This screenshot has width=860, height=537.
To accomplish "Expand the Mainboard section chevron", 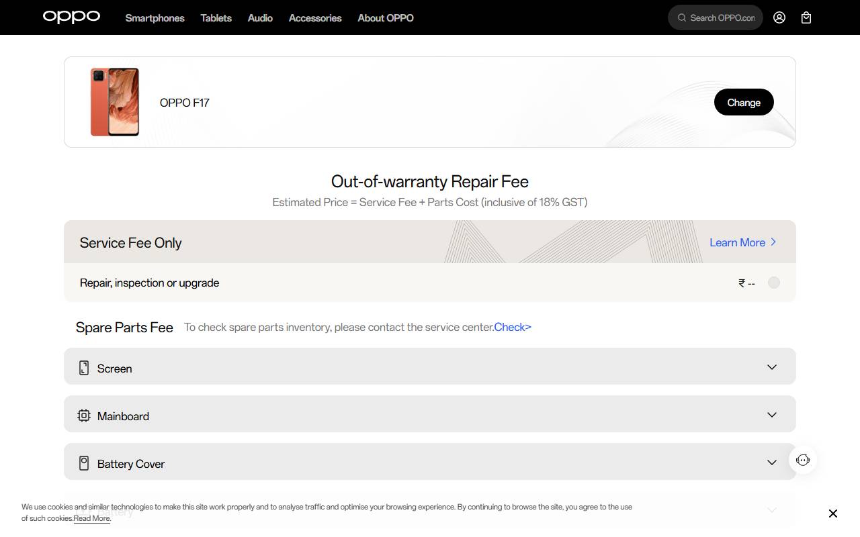I will pos(772,415).
